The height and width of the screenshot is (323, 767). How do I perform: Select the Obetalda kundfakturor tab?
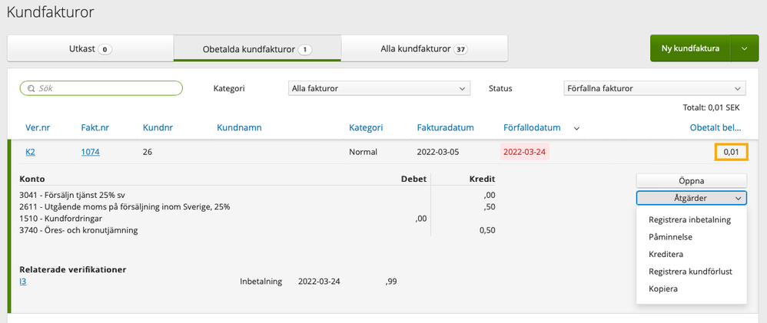pos(257,49)
